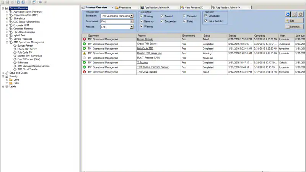Click the BI Analytics ecosystem icon in tree
306x172 pixels.
(11, 18)
